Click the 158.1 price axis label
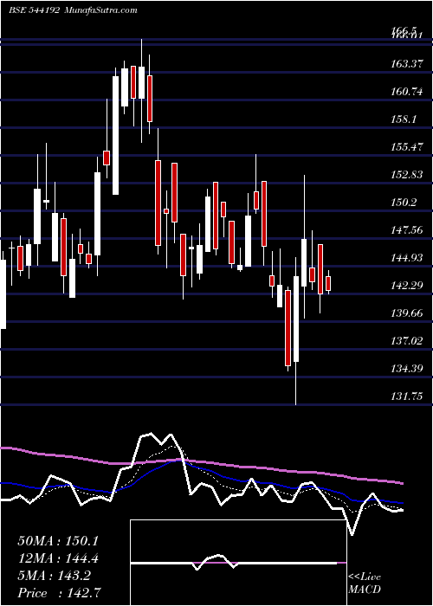Image resolution: width=433 pixels, height=606 pixels. pos(404,119)
